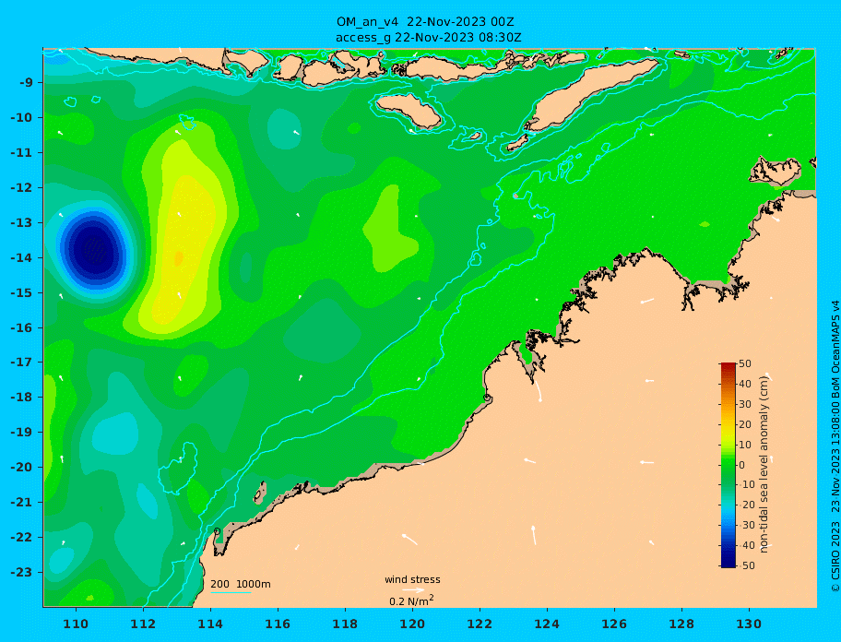The width and height of the screenshot is (841, 642).
Task: Click the latitude axis label -22
Action: (22, 538)
